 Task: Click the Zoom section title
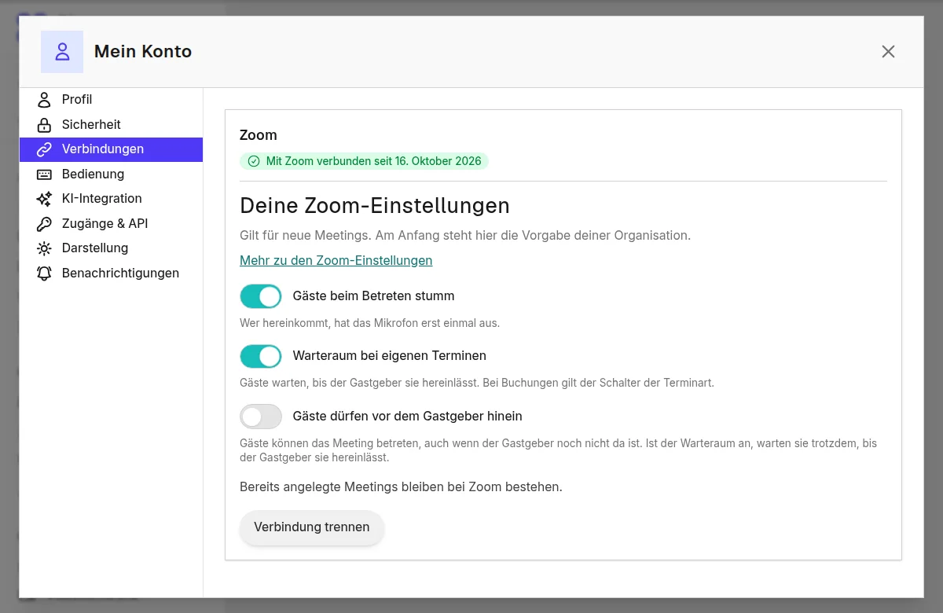point(259,135)
